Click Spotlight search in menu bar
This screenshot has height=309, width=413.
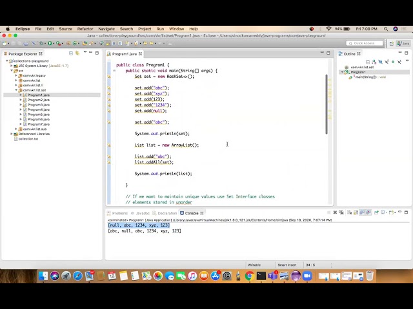(x=386, y=29)
